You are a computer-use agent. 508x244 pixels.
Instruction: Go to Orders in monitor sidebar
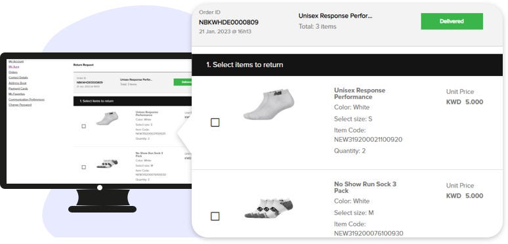[13, 72]
